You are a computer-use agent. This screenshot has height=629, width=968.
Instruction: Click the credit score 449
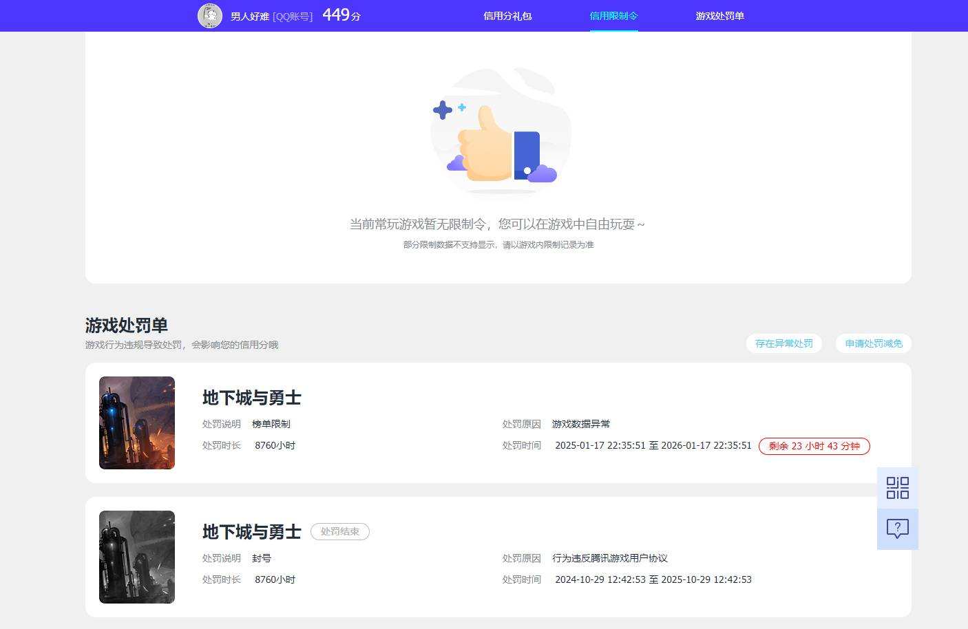click(336, 14)
